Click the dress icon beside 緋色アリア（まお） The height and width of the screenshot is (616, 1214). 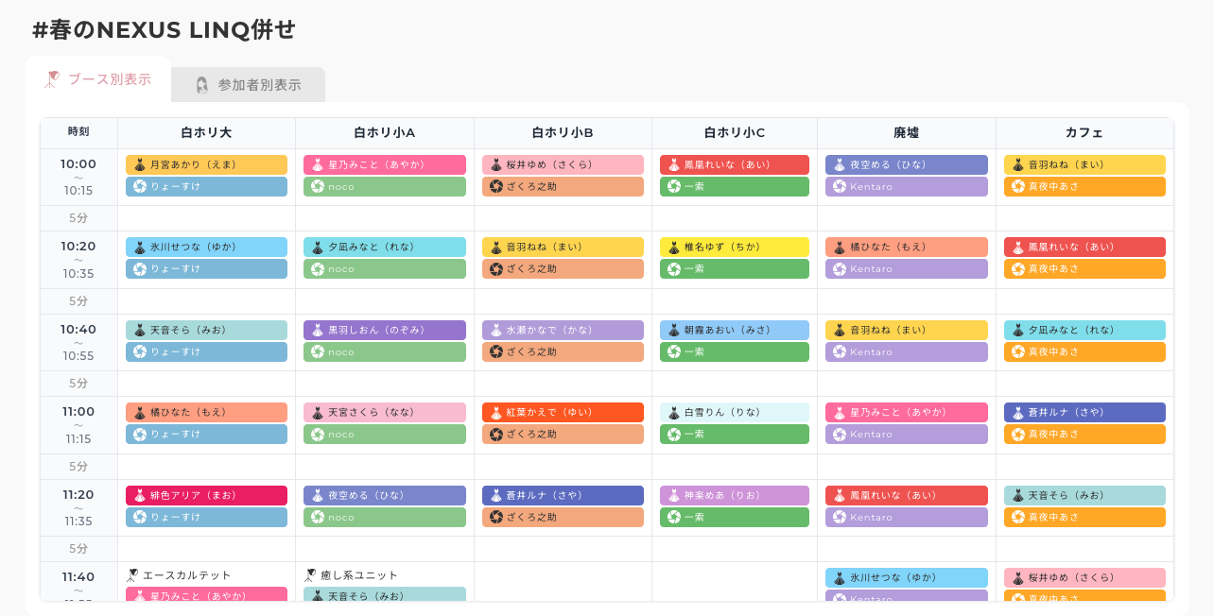pyautogui.click(x=139, y=496)
